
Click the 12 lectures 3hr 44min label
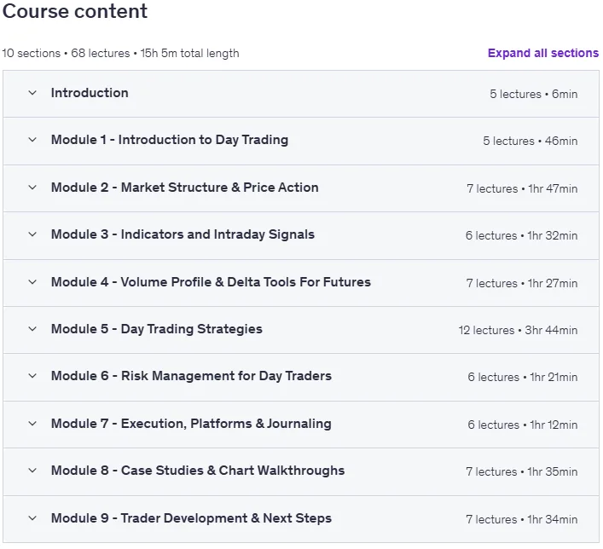coord(518,330)
